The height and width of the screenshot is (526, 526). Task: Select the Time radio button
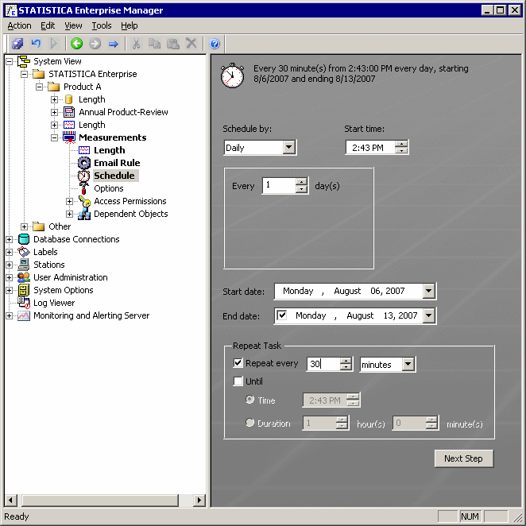pos(250,400)
